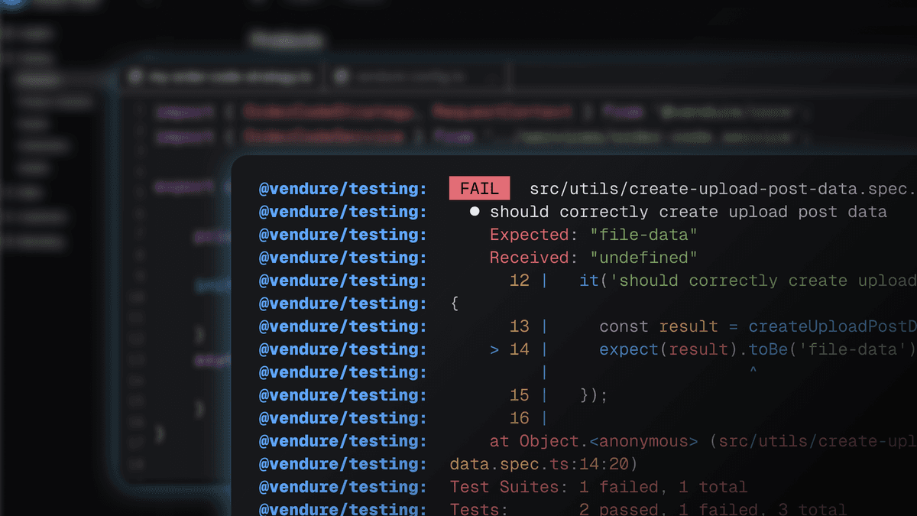
Task: Click the Received "undefined" value
Action: tap(643, 258)
